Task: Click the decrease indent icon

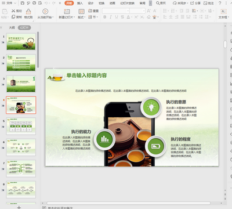Action: 182,11
